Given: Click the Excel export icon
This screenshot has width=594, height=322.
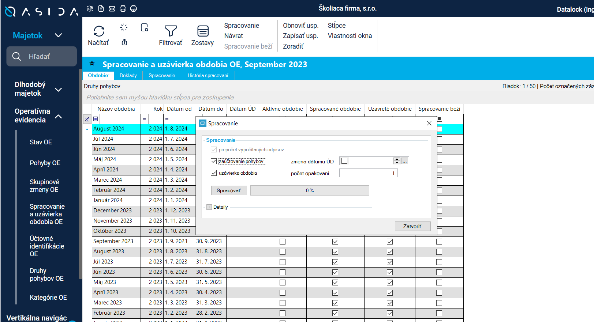Looking at the screenshot, I should click(x=90, y=8).
